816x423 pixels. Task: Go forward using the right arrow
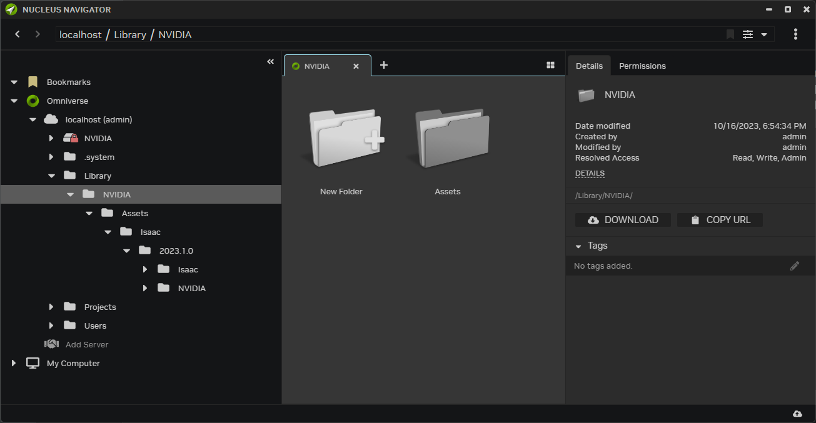coord(38,34)
